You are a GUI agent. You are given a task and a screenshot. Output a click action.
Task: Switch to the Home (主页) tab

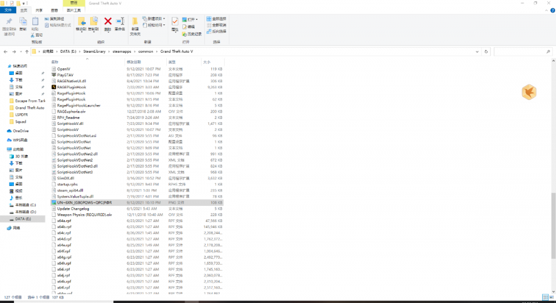point(24,10)
